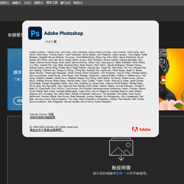Open the 滤镜(T) menu
Viewport: 184px width, 184px height.
16,3
